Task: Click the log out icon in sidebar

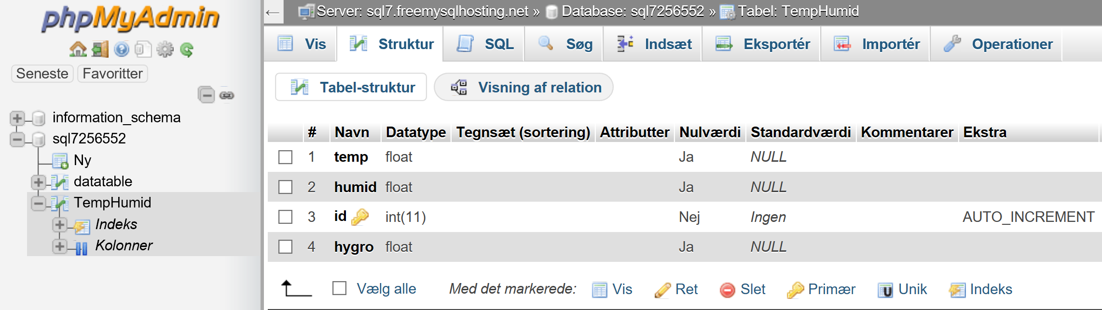Action: pos(100,49)
